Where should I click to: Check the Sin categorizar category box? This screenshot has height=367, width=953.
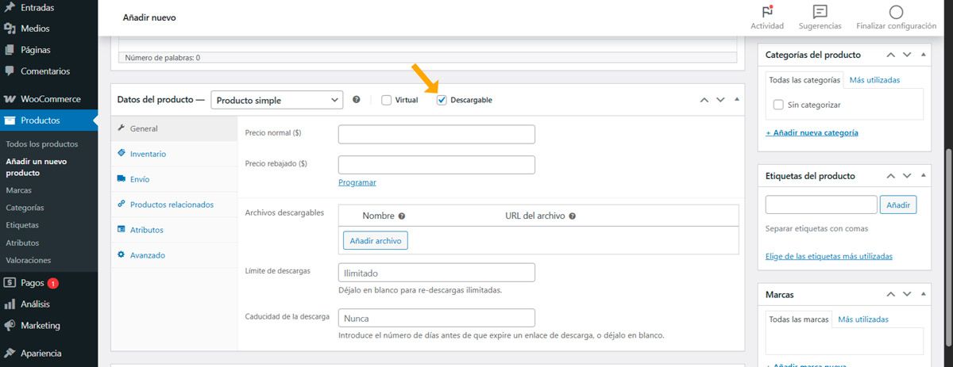[x=778, y=105]
